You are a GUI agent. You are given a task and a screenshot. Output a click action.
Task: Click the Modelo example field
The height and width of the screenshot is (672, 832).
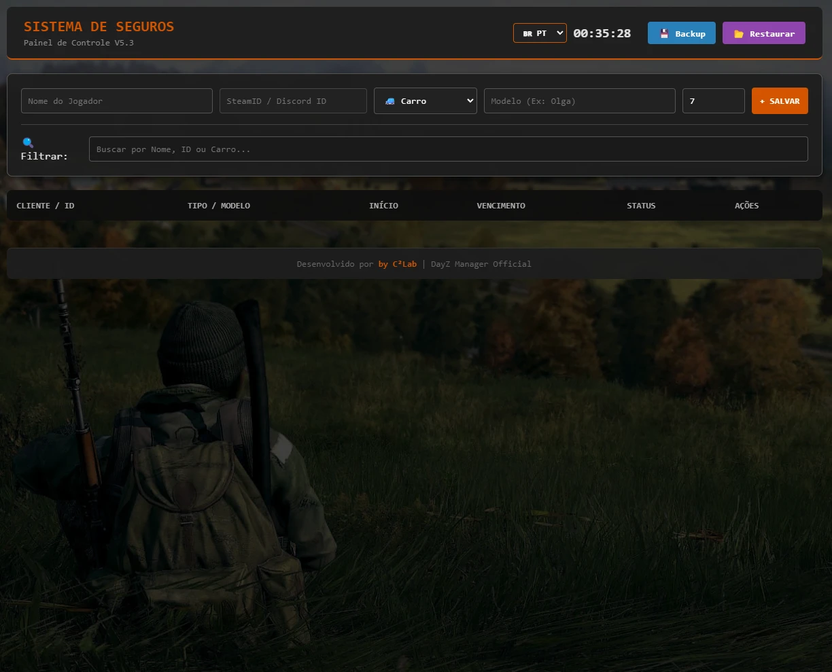coord(579,100)
